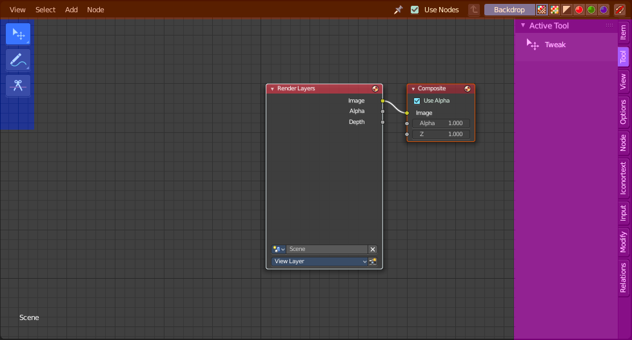Open the Node menu

[95, 10]
